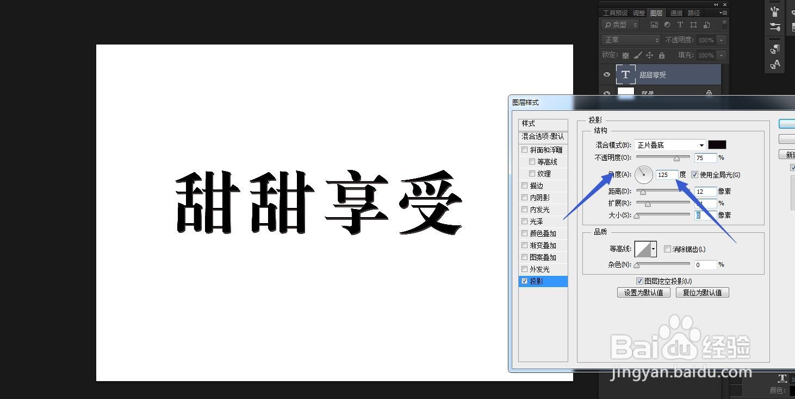Click the lock transparent pixels icon

pyautogui.click(x=625, y=55)
